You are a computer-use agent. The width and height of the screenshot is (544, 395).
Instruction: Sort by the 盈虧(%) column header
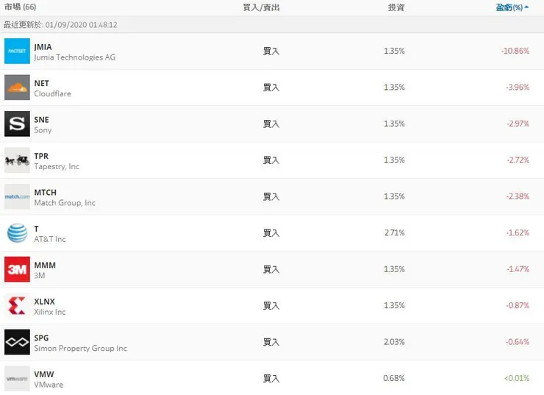(x=512, y=7)
